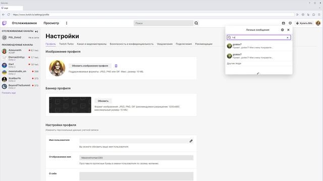This screenshot has width=323, height=181.
Task: Click the Обновить banner button
Action: pyautogui.click(x=103, y=101)
